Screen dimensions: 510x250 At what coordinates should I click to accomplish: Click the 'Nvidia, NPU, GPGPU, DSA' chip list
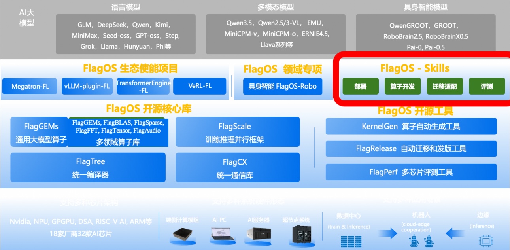[x=81, y=222]
